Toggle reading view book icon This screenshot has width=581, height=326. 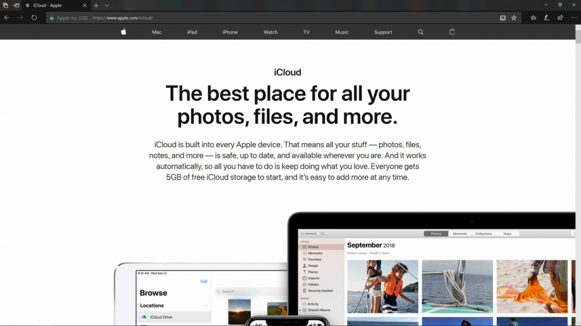[x=503, y=18]
